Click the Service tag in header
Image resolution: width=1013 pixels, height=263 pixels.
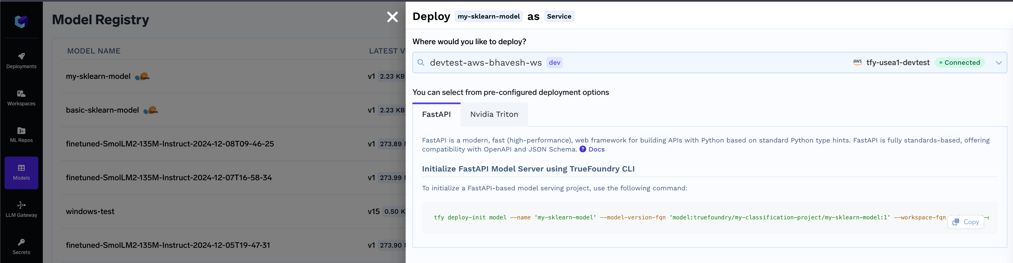point(559,17)
